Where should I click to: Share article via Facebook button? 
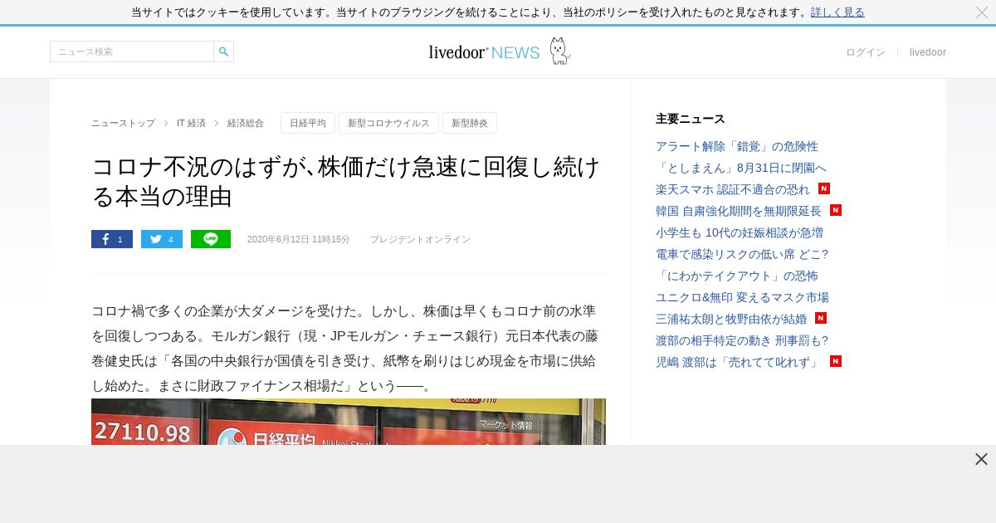[x=112, y=239]
